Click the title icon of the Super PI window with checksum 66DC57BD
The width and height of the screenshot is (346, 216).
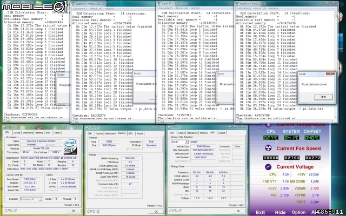pyautogui.click(x=237, y=4)
